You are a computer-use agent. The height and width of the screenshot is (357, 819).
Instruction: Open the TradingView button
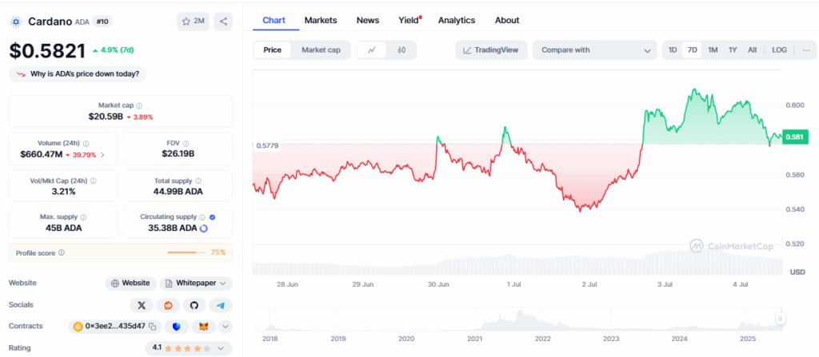[492, 50]
